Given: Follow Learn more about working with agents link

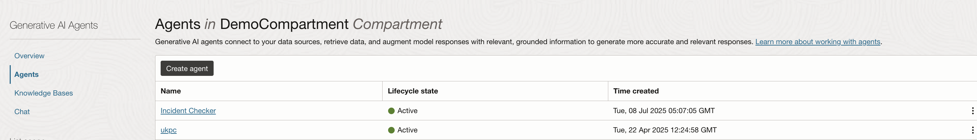Looking at the screenshot, I should point(817,42).
